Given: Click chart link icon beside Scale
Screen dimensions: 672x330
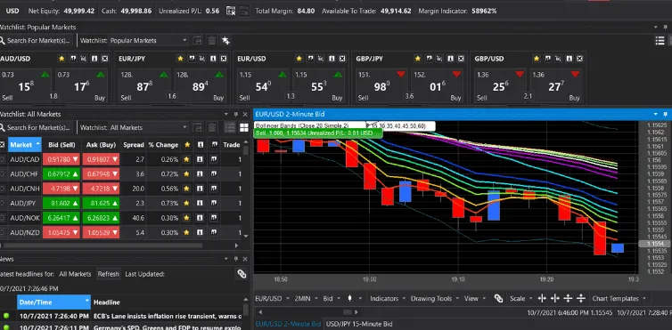Looking at the screenshot, I should click(498, 298).
